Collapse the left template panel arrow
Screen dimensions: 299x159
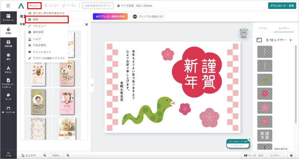(x=92, y=85)
